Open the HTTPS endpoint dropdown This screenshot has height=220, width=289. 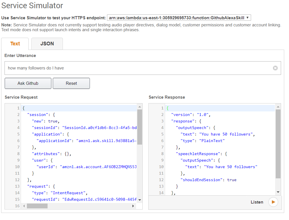point(179,18)
